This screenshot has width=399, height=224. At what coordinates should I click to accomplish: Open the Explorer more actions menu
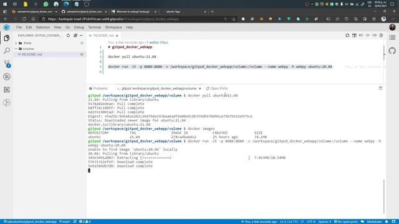(x=81, y=35)
